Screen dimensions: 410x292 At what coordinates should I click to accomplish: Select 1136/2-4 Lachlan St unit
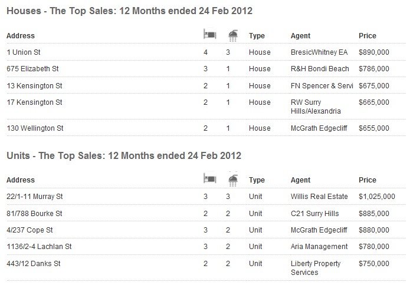pos(39,247)
